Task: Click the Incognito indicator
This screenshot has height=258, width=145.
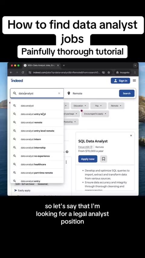Action: click(x=123, y=73)
